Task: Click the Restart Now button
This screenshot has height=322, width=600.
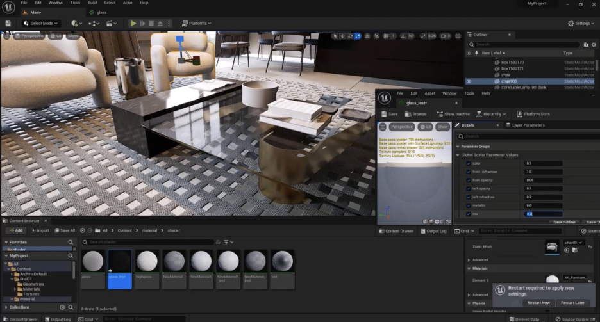Action: click(538, 303)
